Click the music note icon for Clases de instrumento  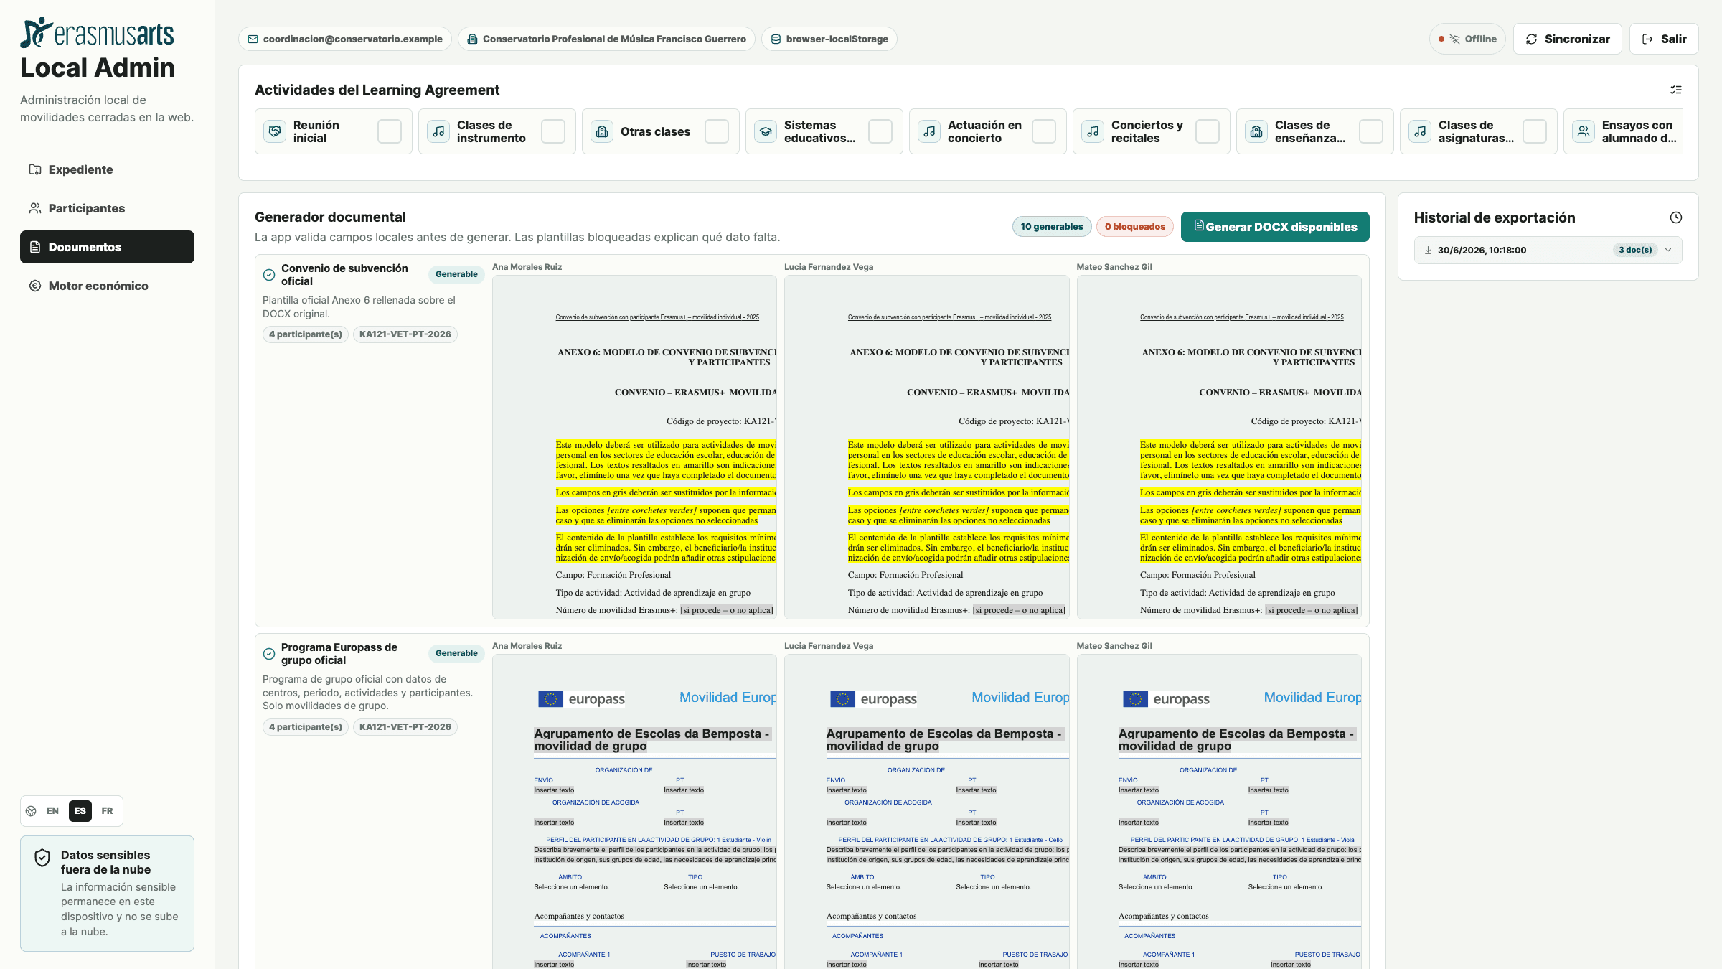(438, 131)
